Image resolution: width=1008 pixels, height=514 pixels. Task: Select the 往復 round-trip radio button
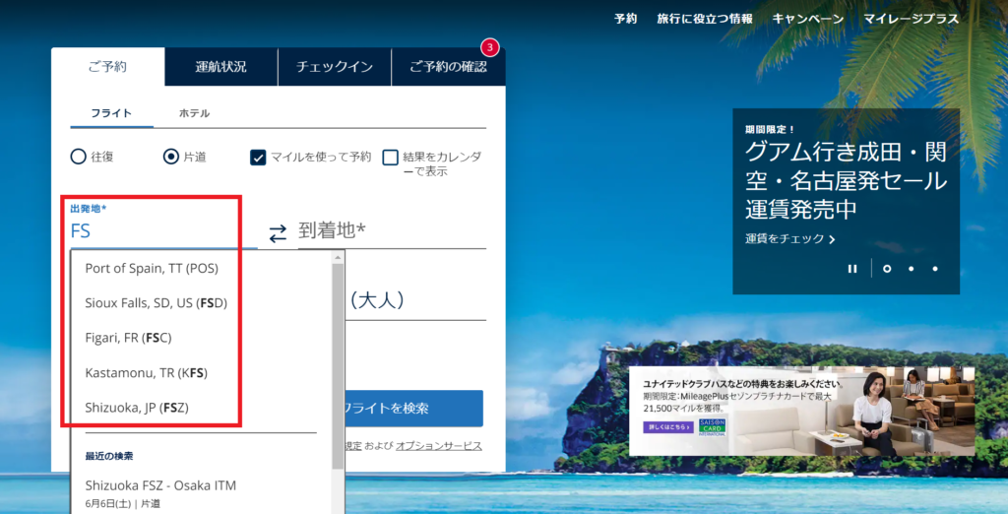(x=79, y=157)
